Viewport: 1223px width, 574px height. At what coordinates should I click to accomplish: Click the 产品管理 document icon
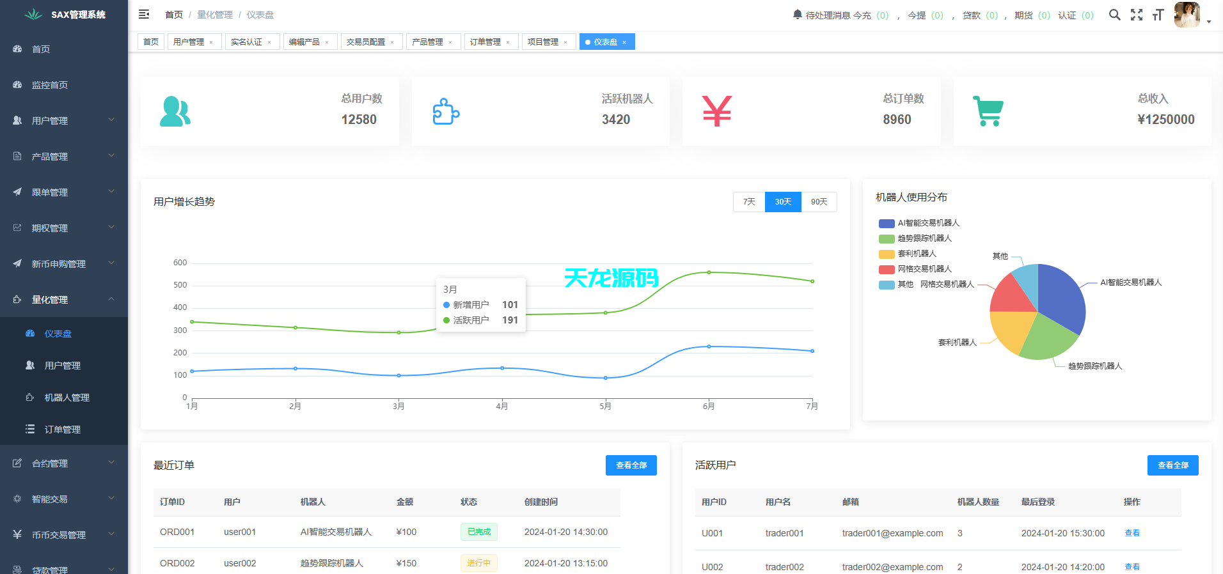tap(17, 156)
